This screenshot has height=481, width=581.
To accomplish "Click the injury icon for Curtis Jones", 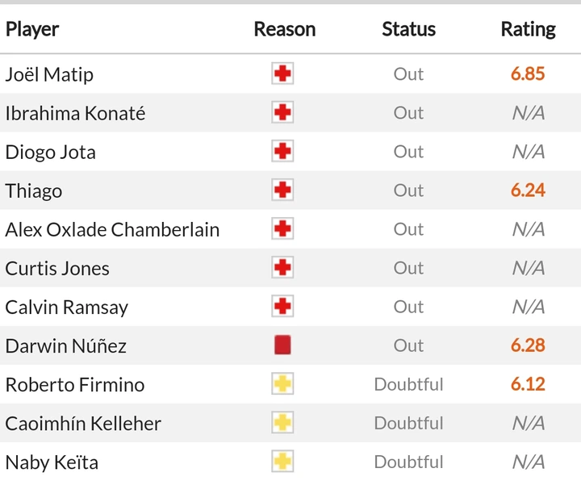I will (282, 268).
